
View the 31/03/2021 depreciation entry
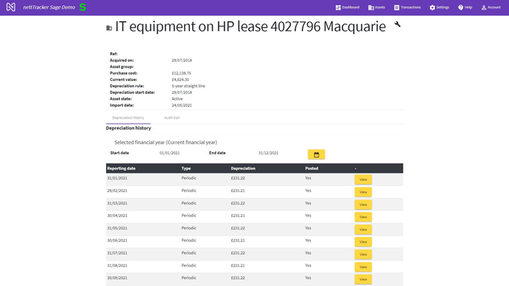tap(363, 204)
